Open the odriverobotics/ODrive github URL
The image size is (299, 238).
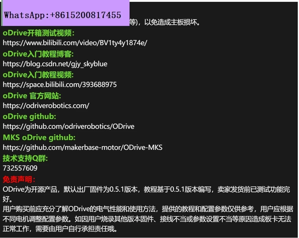tap(69, 126)
